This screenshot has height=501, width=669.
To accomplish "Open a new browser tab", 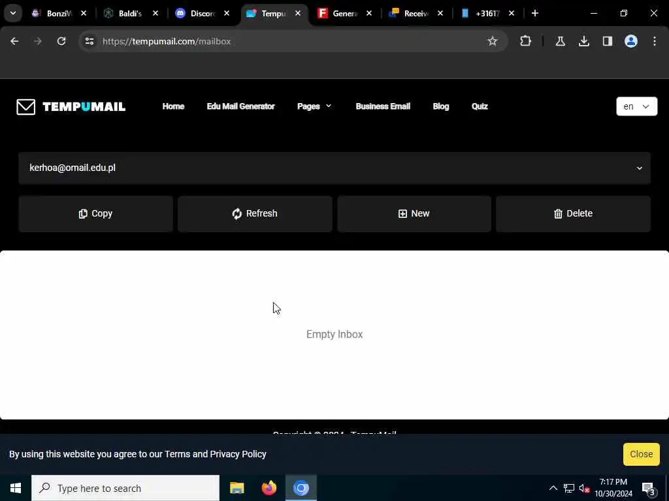I will tap(535, 13).
